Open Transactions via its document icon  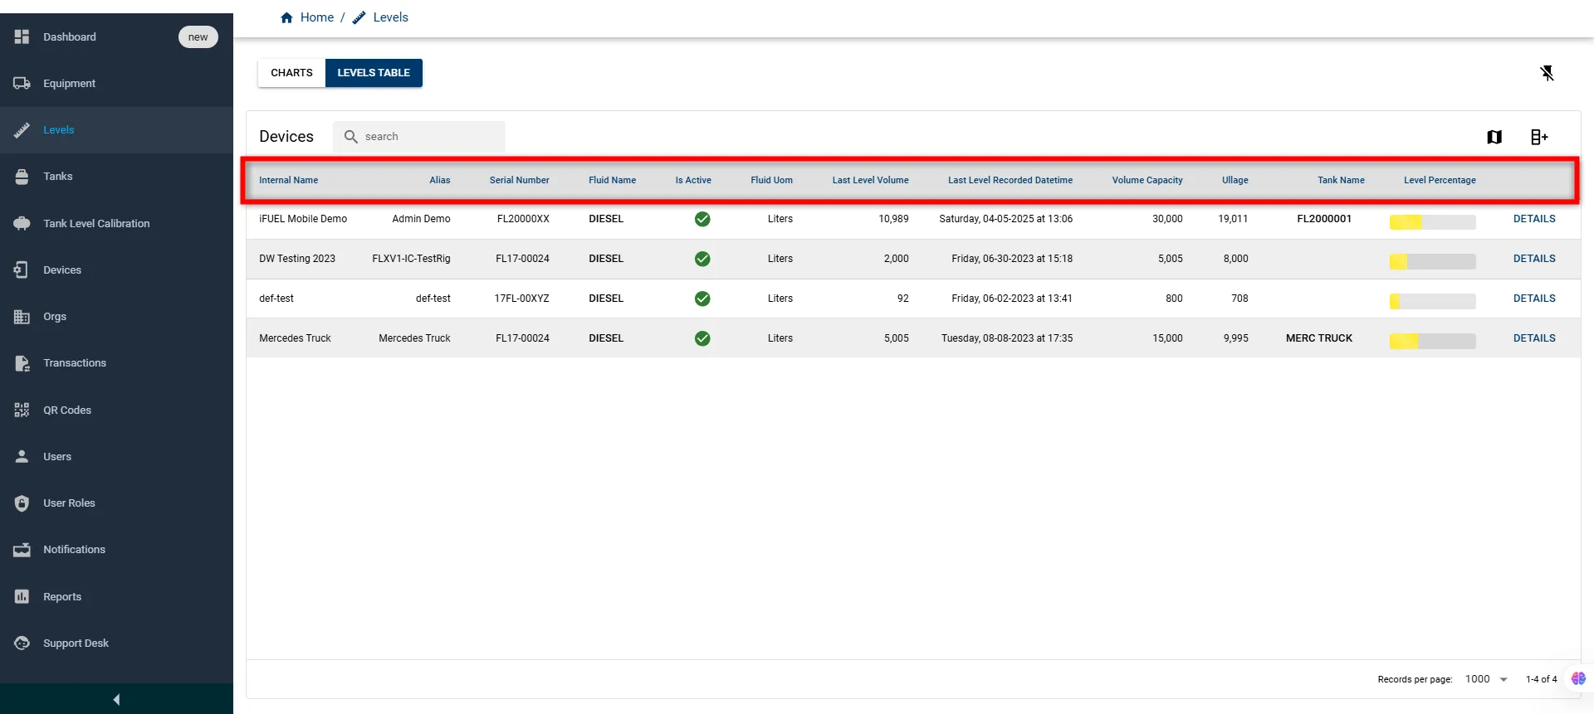22,362
